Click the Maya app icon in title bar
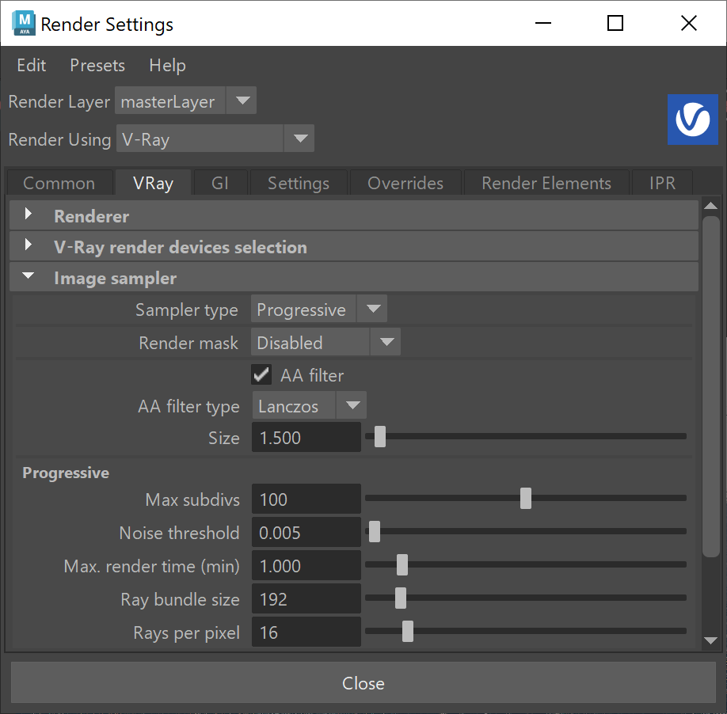This screenshot has height=714, width=727. click(24, 23)
